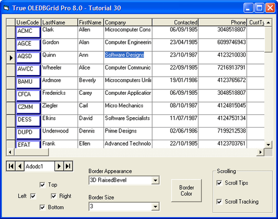Viewport: 278px width, 219px height.
Task: Click the Adodc1 data control caption
Action: pos(40,166)
